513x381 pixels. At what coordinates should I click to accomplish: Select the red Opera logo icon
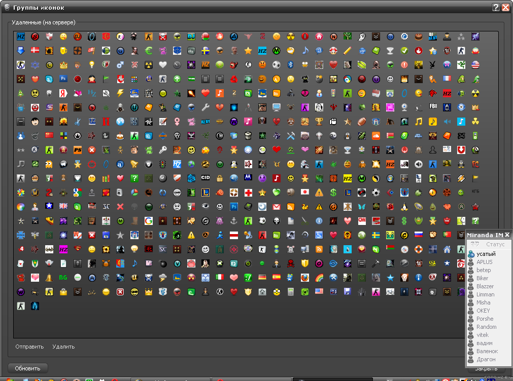(x=305, y=36)
